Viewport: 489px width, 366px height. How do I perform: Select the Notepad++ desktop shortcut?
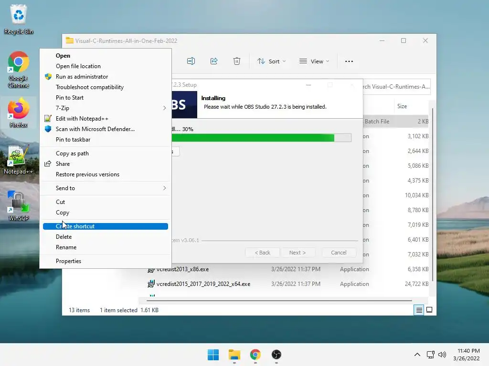pos(19,160)
